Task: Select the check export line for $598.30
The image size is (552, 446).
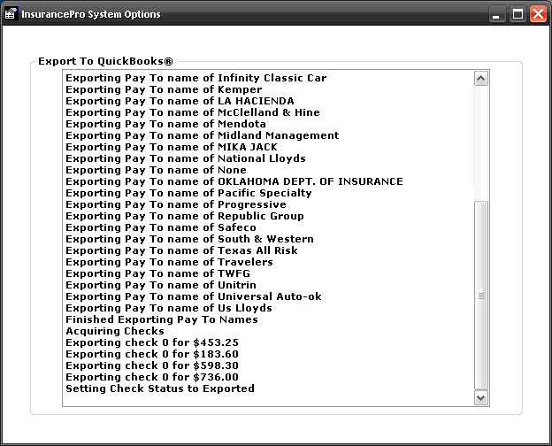Action: [x=152, y=365]
